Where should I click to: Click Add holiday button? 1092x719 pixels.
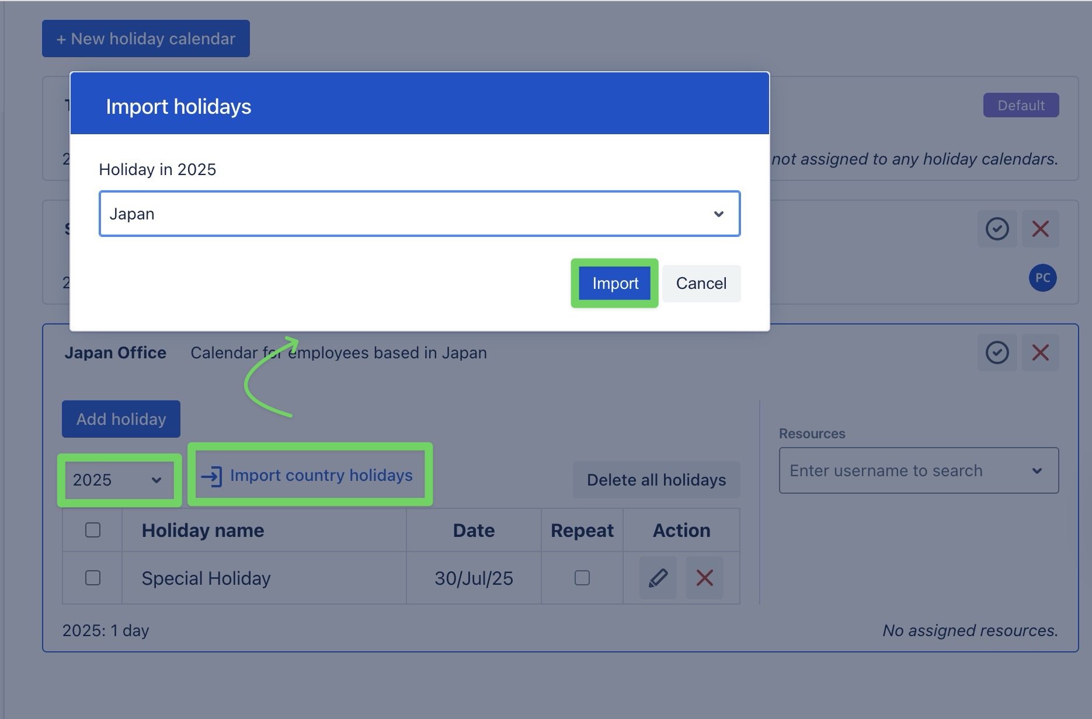121,419
